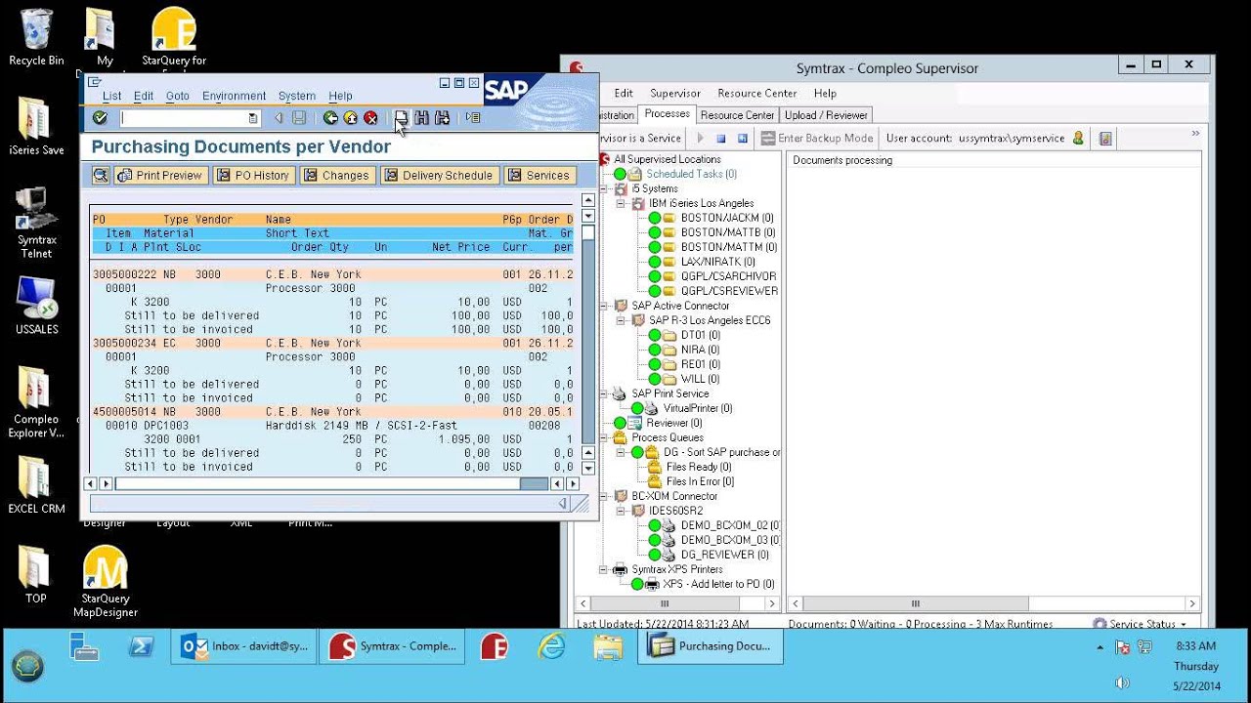The height and width of the screenshot is (703, 1251).
Task: Switch to the Upload / Reviewer tab
Action: [826, 115]
